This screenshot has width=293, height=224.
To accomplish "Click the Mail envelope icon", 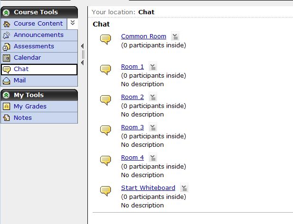I will (7, 81).
